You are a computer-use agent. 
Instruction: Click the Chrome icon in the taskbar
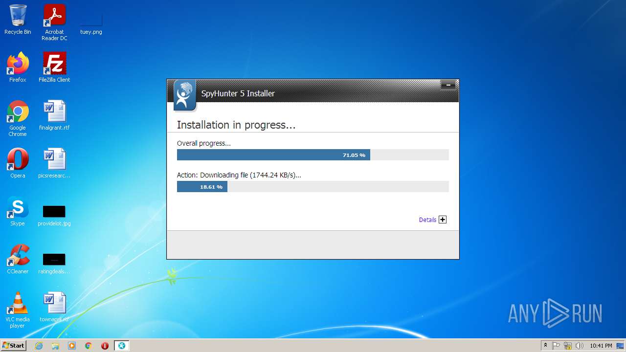coord(89,346)
